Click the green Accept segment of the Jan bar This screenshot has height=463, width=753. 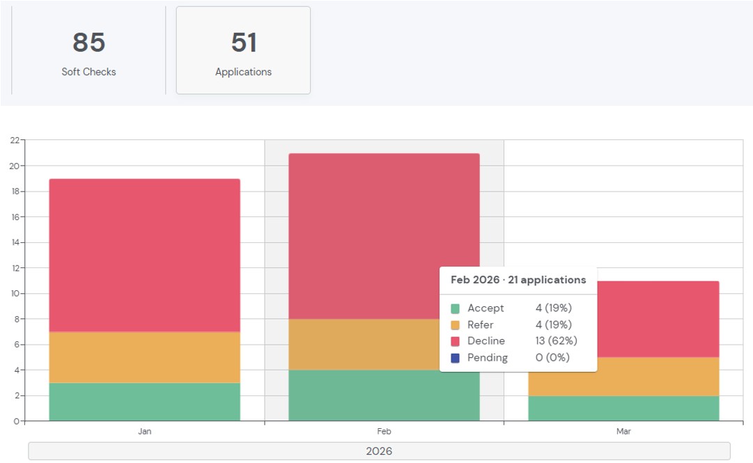144,402
